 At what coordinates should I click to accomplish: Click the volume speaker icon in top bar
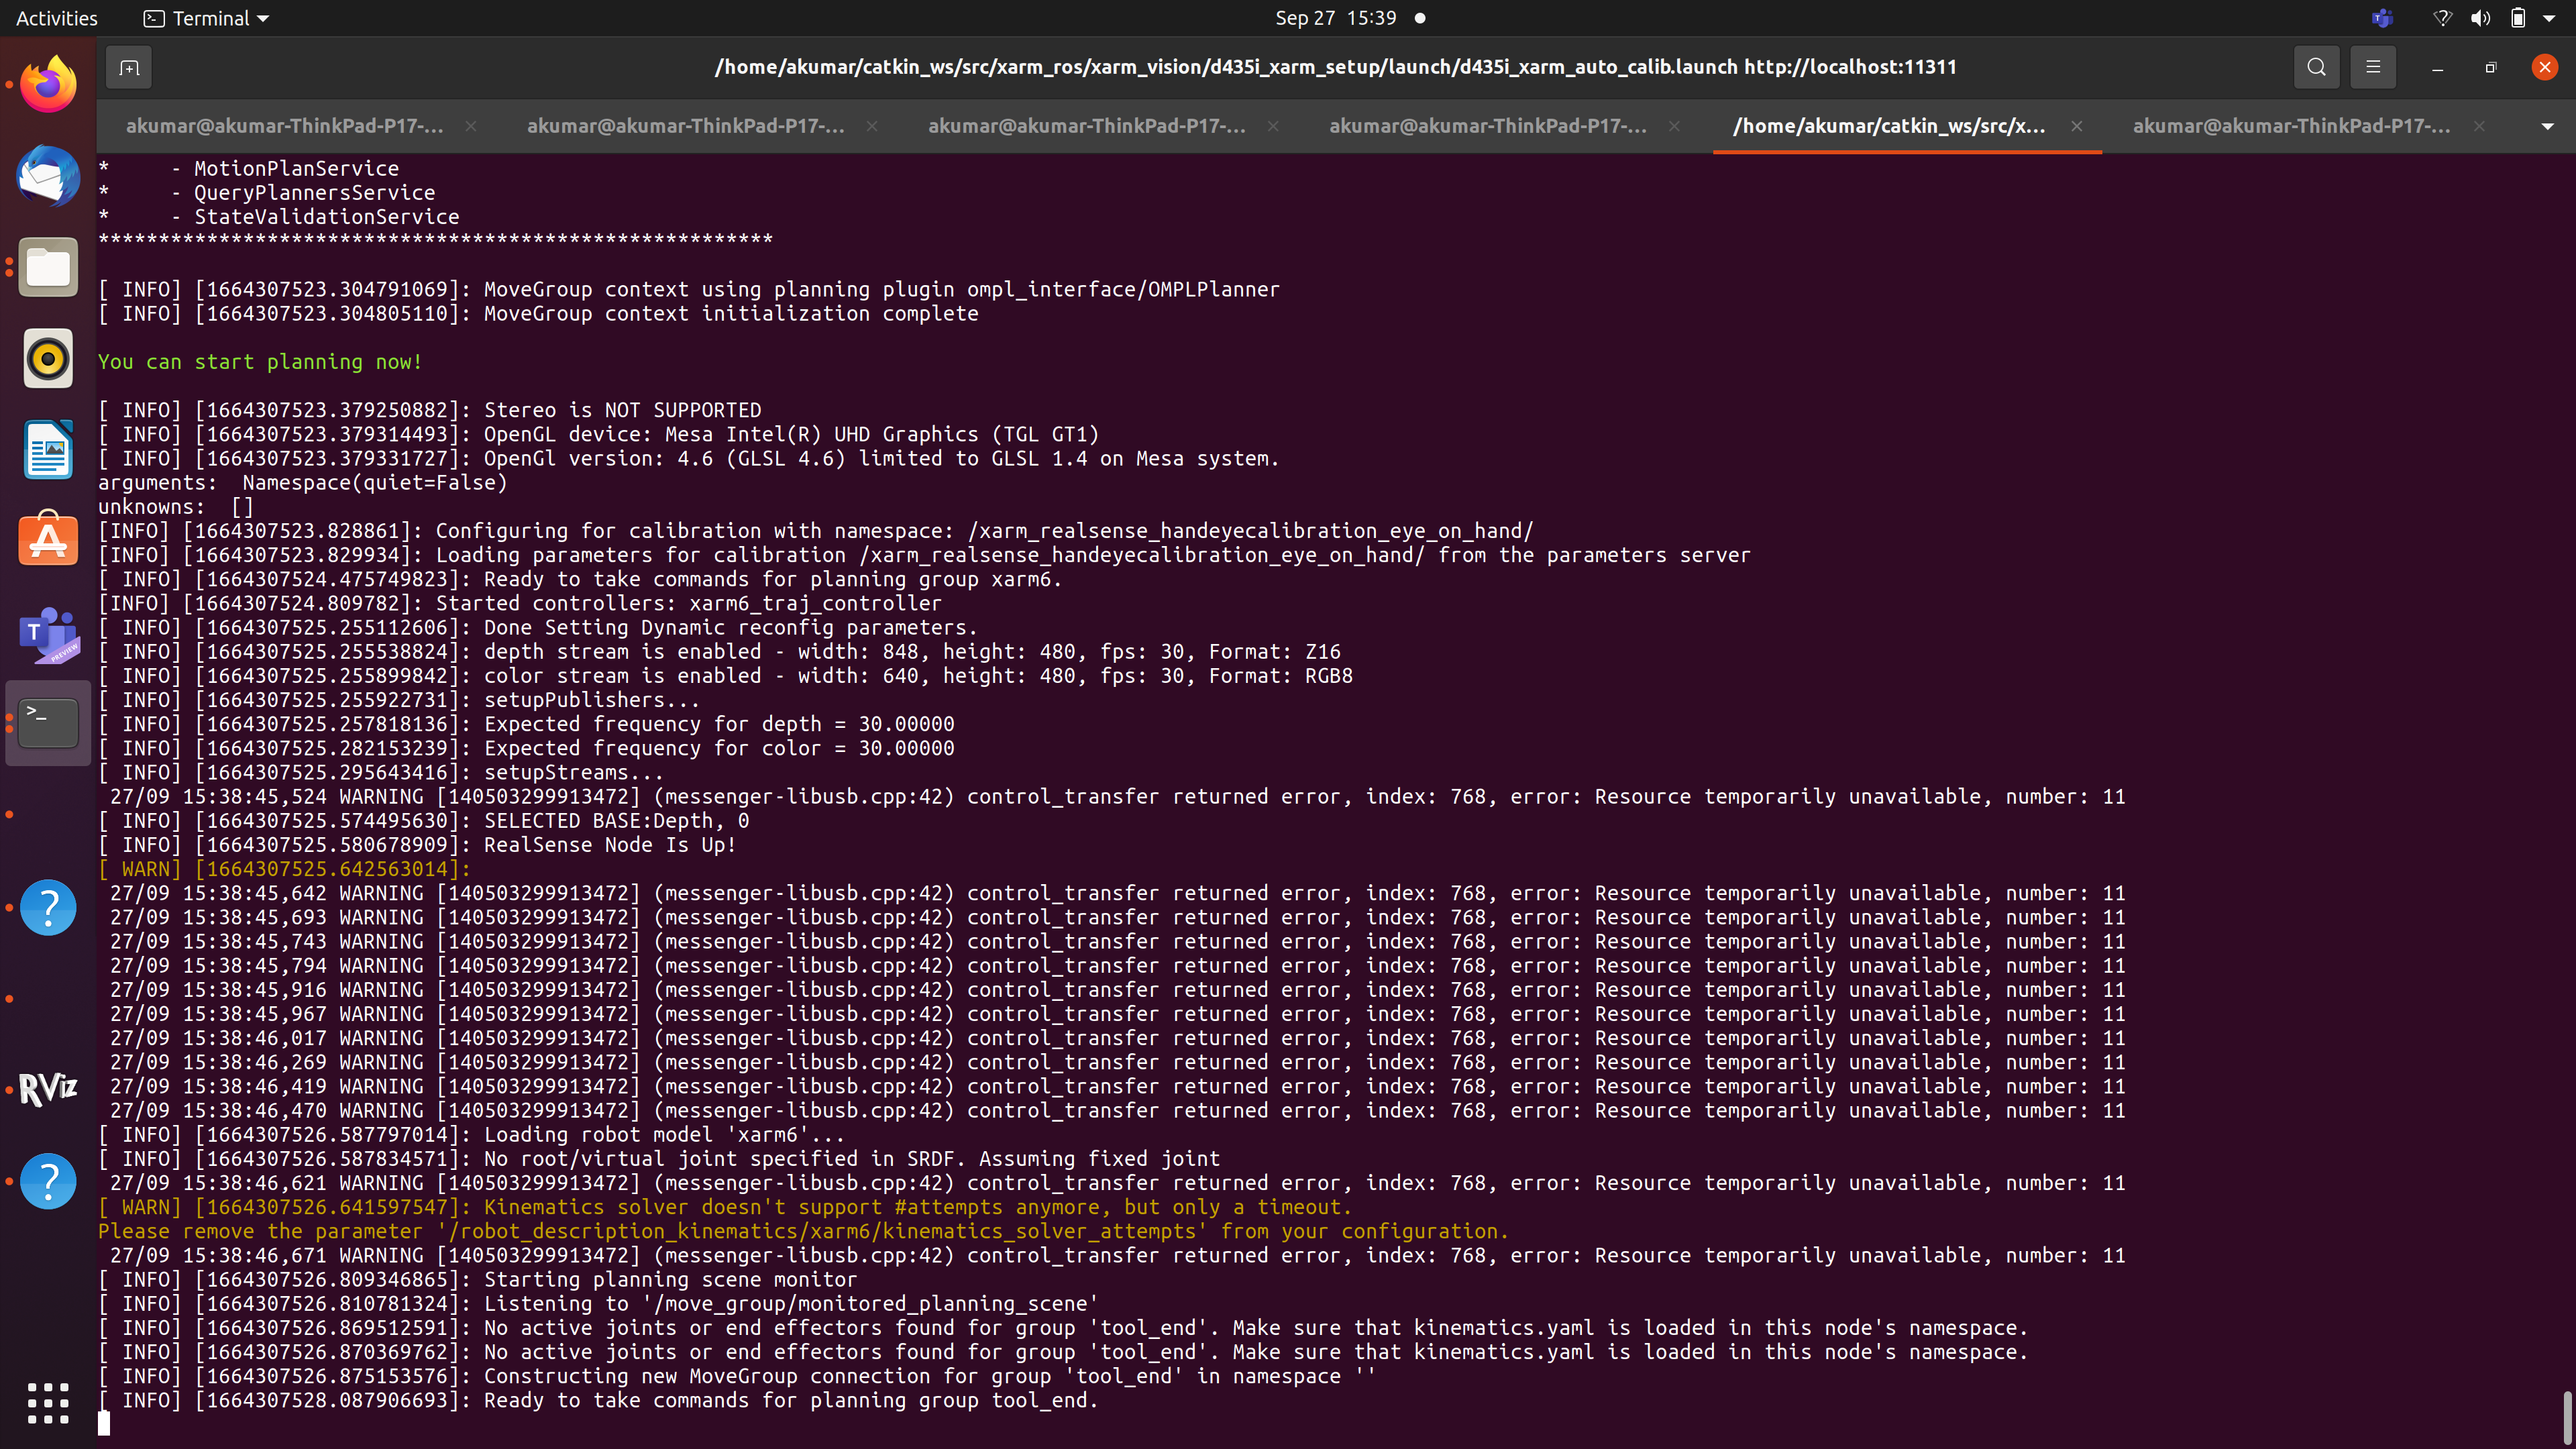pyautogui.click(x=2481, y=18)
